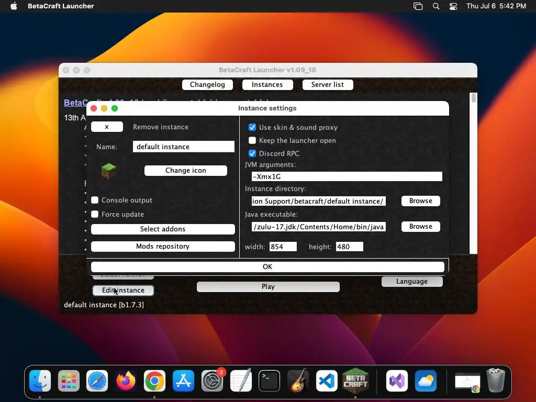This screenshot has height=402, width=536.
Task: Open Control Center in menu bar
Action: pos(453,6)
